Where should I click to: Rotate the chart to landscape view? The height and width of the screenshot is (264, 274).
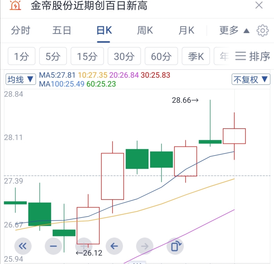tap(175, 246)
